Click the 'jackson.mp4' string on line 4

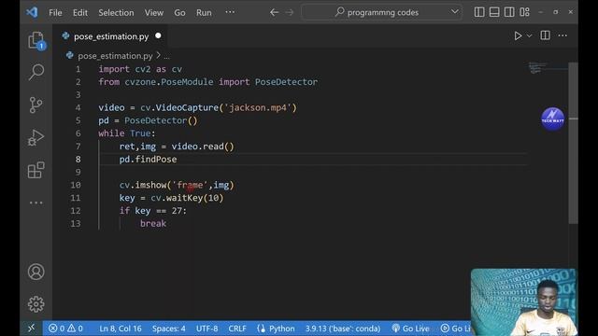260,108
